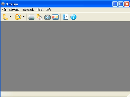
Task: Click the resize grip in status bar corner
Action: point(128,95)
